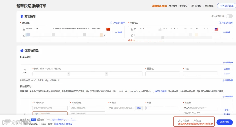Click the 新增商品 plus link

(x=228, y=97)
